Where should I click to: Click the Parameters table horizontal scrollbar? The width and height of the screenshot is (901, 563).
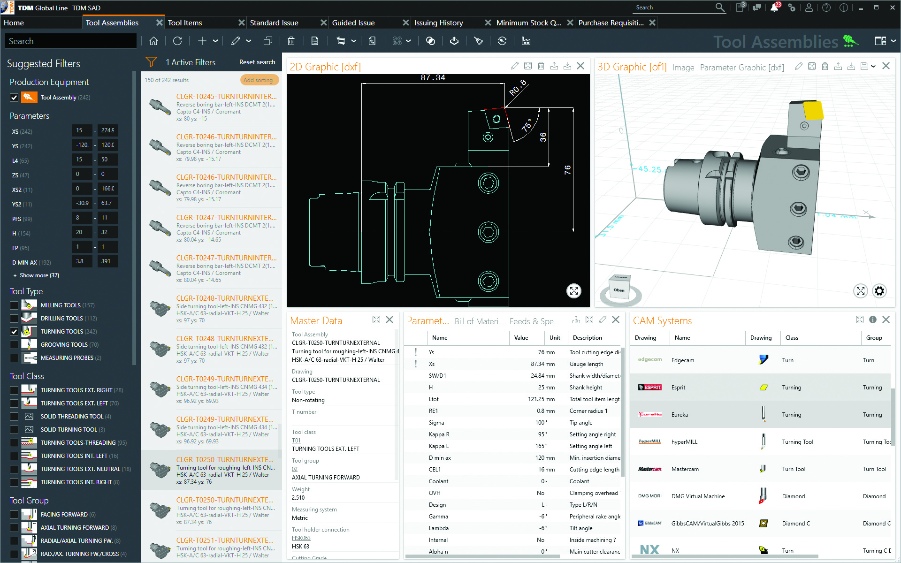point(482,556)
